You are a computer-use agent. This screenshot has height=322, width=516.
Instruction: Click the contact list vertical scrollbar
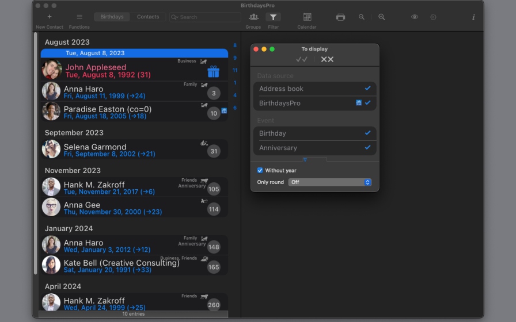pos(36,153)
